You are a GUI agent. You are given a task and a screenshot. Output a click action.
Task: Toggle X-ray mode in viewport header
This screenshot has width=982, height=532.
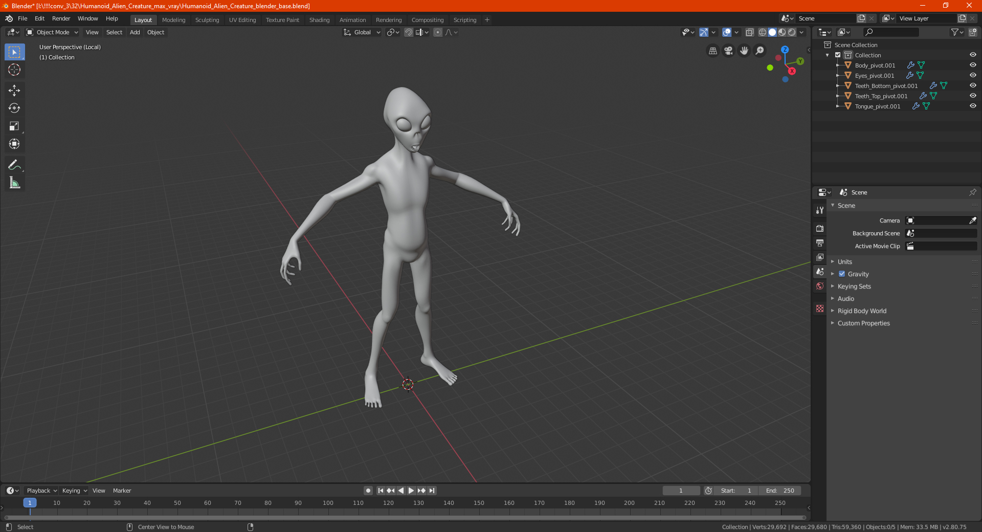pyautogui.click(x=750, y=32)
